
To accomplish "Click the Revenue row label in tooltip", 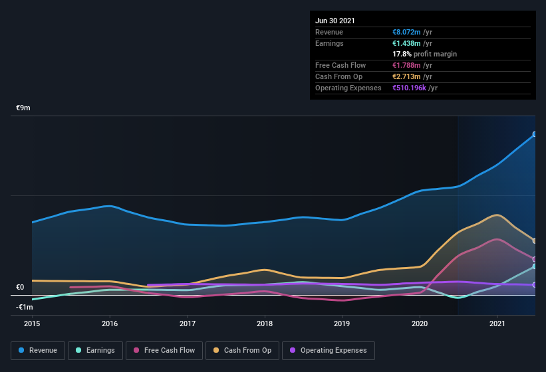I will 329,32.
